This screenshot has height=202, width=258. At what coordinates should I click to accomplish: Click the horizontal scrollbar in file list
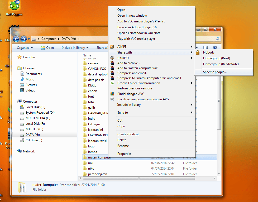pos(139,179)
